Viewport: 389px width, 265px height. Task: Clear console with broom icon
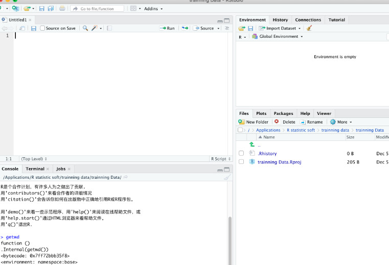click(227, 177)
